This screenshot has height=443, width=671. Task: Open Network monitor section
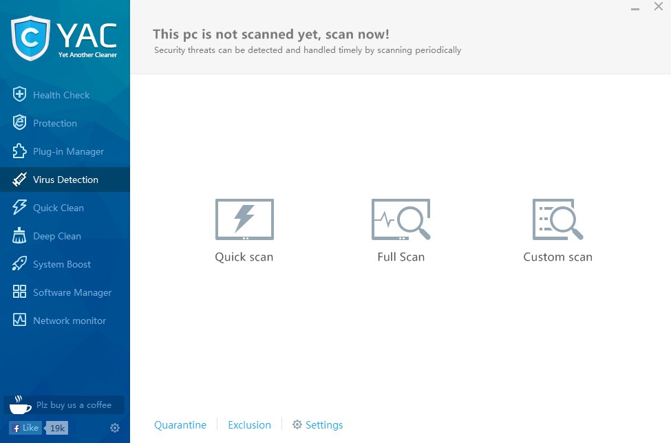pyautogui.click(x=65, y=321)
